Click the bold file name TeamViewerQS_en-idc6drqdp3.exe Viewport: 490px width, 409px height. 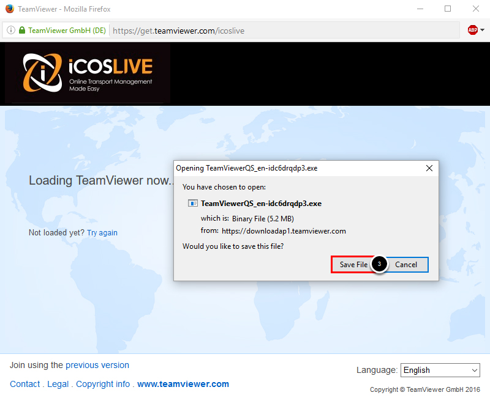(262, 204)
